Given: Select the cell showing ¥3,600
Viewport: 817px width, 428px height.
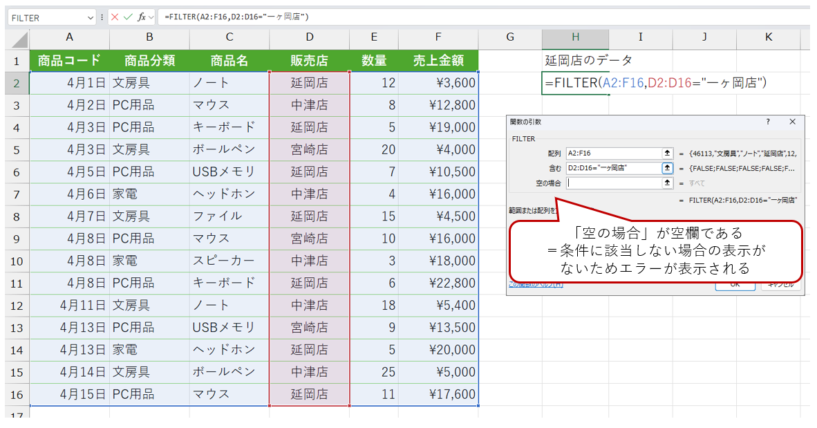Looking at the screenshot, I should tap(438, 83).
